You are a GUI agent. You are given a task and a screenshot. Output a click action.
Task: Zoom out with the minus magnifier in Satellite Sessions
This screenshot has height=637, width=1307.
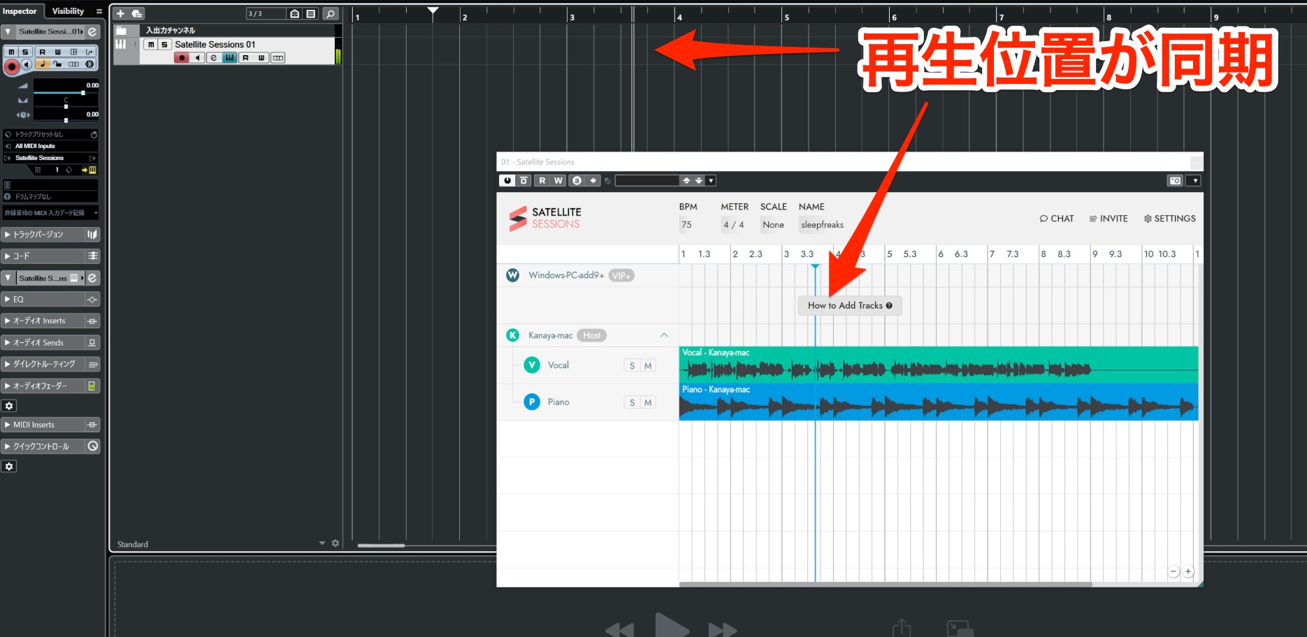tap(1174, 571)
